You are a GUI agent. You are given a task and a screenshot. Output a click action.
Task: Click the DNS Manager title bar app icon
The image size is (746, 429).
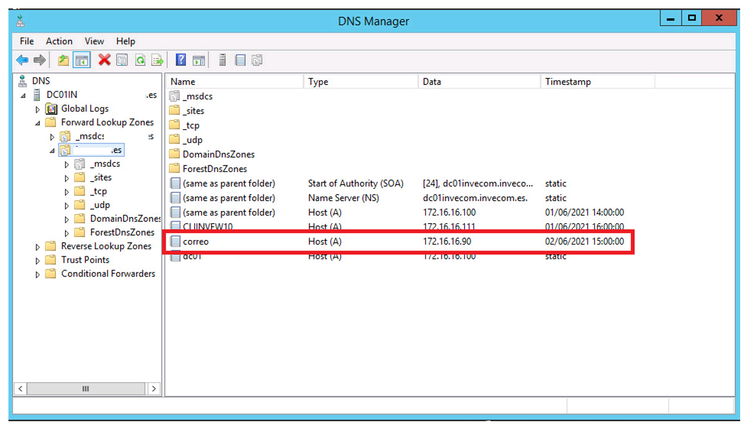tap(21, 21)
